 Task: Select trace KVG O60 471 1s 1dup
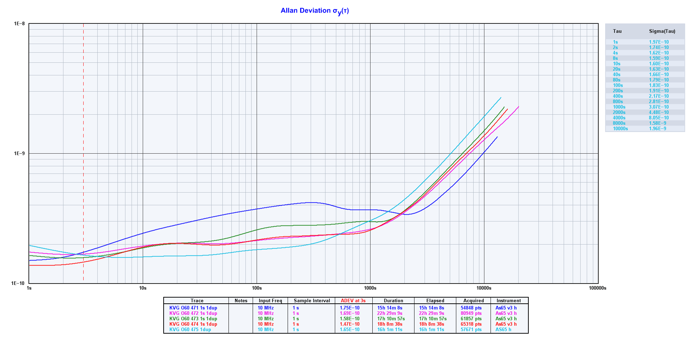193,308
